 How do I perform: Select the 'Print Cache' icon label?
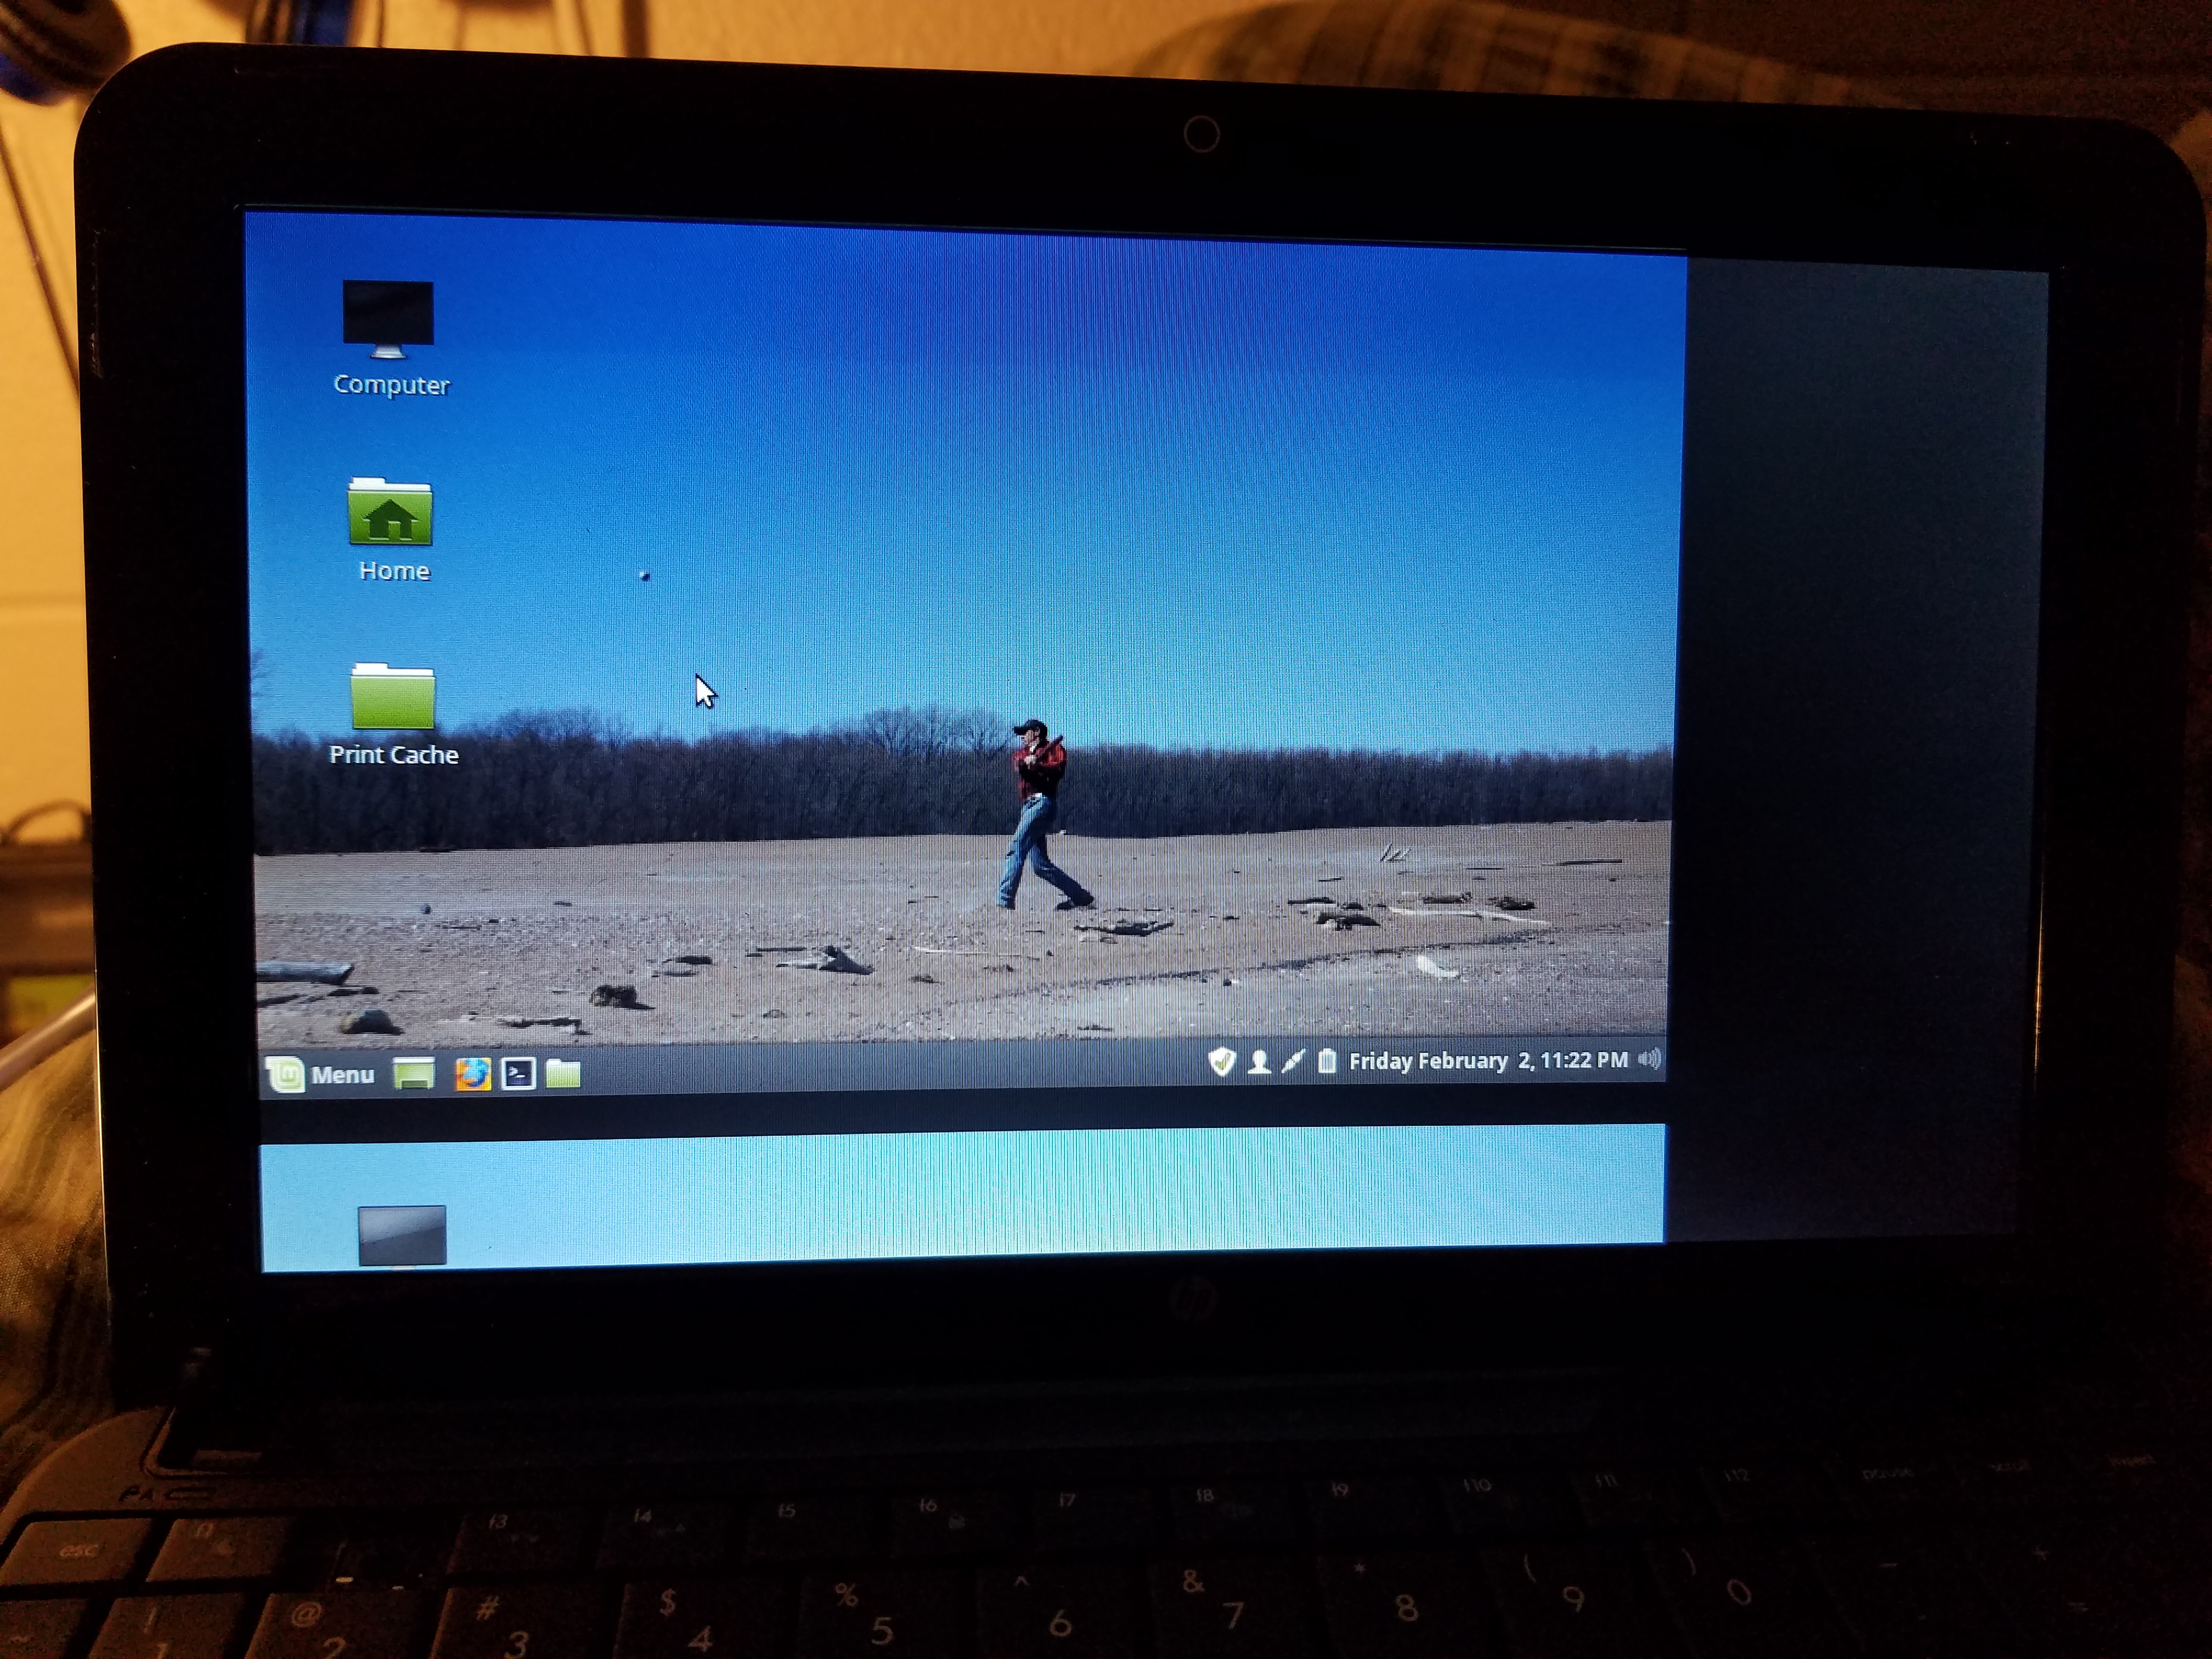point(393,755)
